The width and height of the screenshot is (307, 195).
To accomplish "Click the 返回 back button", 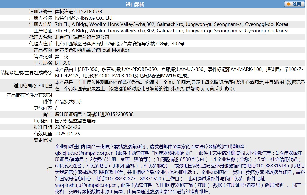I will 294,4.
